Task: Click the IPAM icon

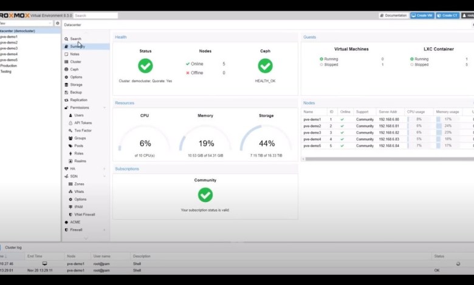Action: point(70,207)
